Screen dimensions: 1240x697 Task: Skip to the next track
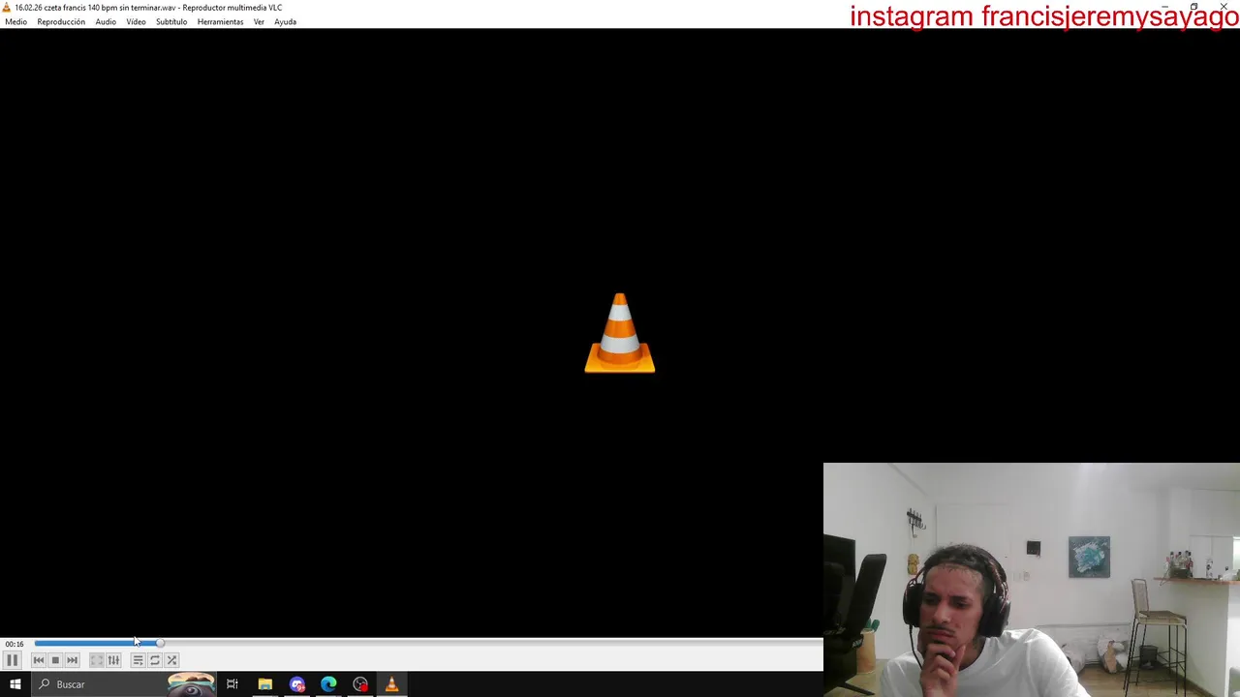pyautogui.click(x=72, y=660)
